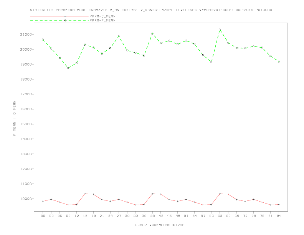Click the 13000 y-axis tick label
The height and width of the screenshot is (235, 304).
(26, 154)
